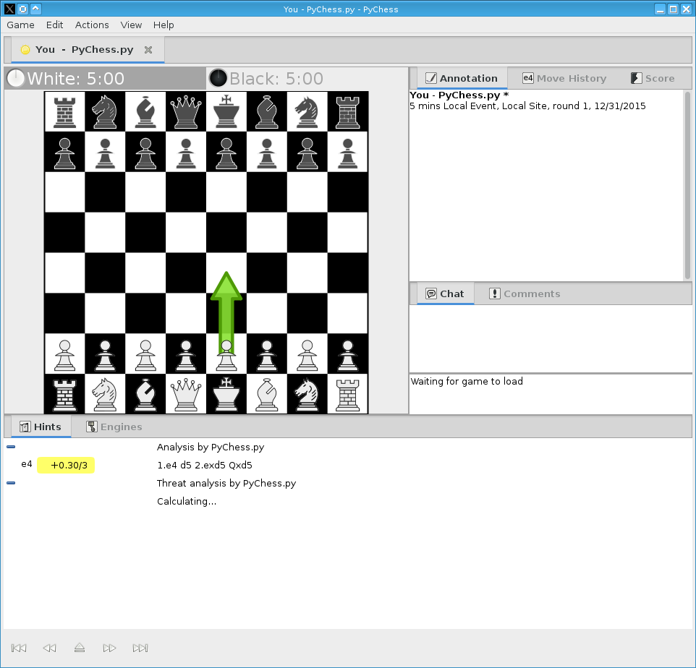
Task: Click the black king on e8
Action: 226,111
